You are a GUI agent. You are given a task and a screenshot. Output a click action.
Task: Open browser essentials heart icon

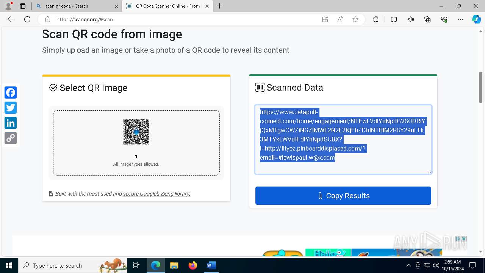click(444, 19)
